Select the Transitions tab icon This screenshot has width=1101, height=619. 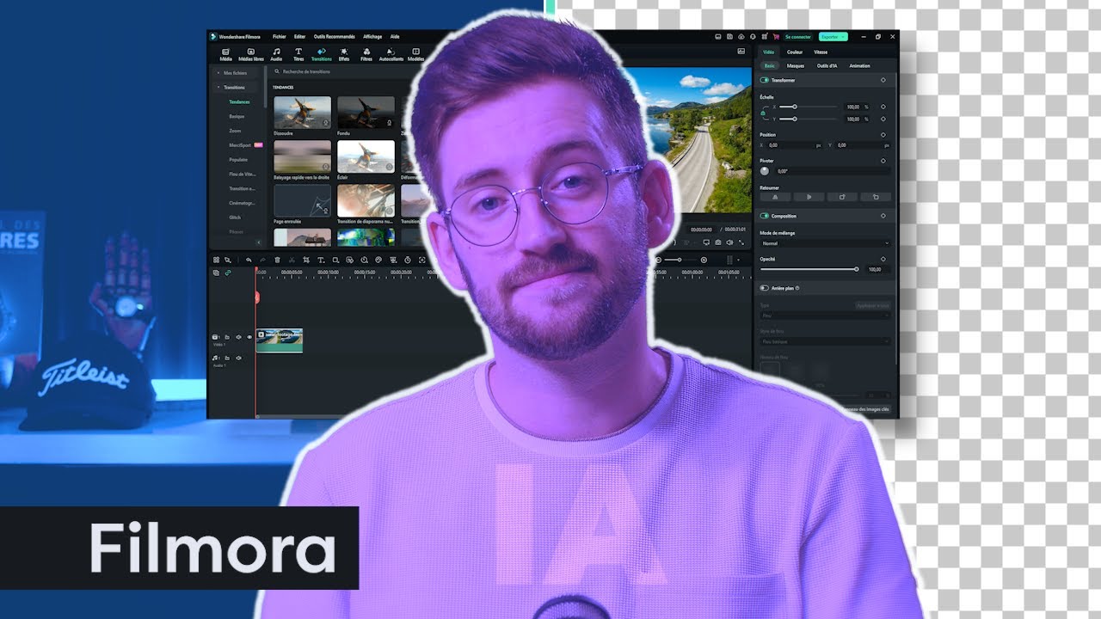[321, 54]
